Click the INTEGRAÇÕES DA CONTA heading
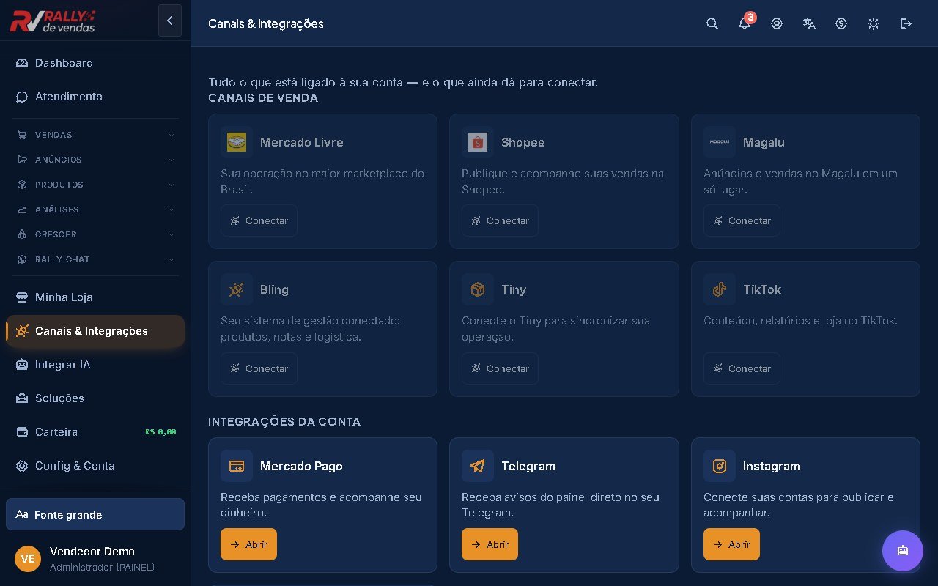 click(x=284, y=422)
